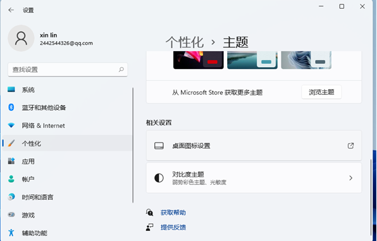This screenshot has width=377, height=241.
Task: Click the 提供反馈 link
Action: [173, 227]
